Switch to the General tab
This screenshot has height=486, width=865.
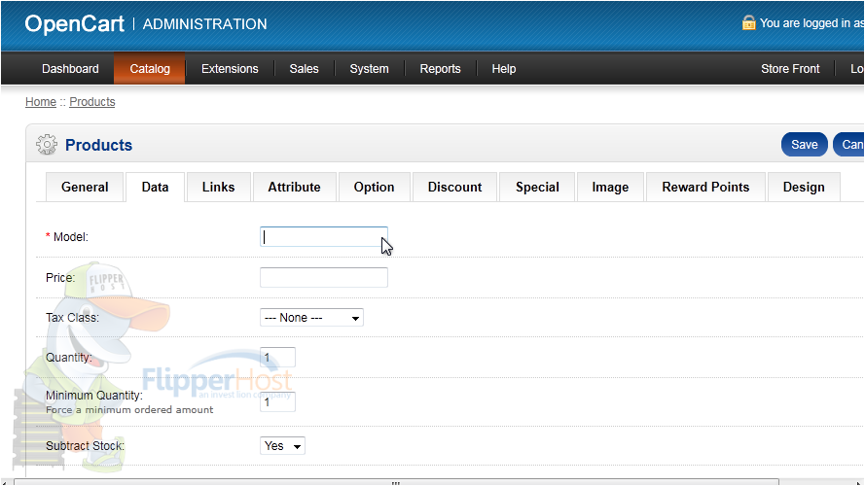(85, 188)
